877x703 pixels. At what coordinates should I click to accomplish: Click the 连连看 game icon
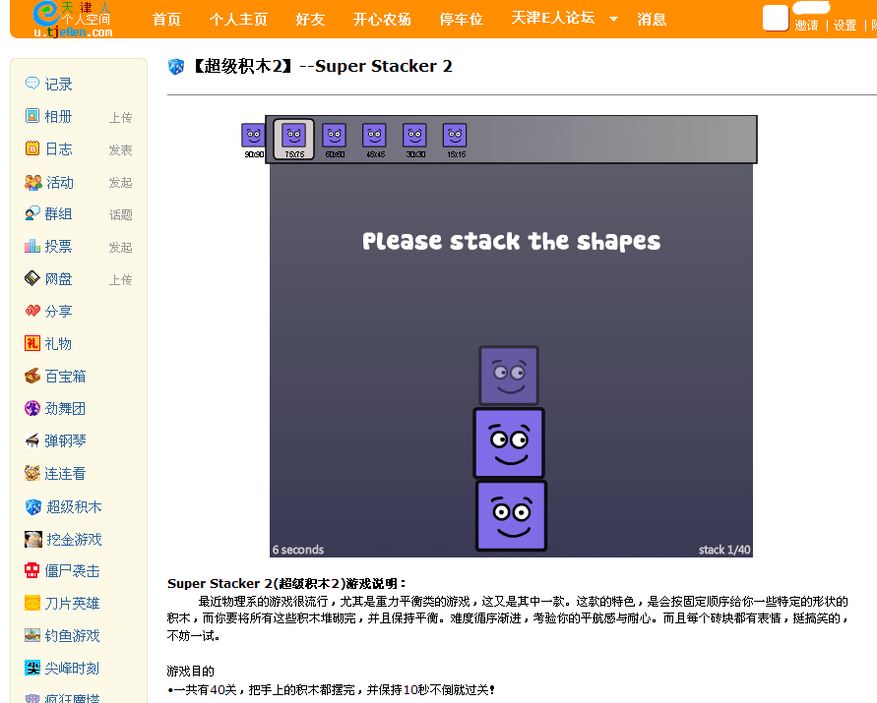click(32, 473)
